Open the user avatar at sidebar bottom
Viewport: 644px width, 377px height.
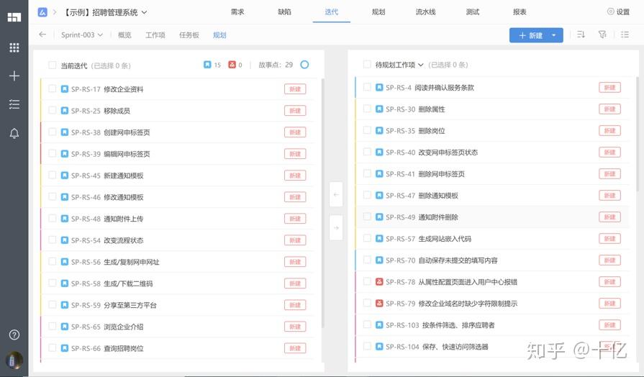point(14,360)
